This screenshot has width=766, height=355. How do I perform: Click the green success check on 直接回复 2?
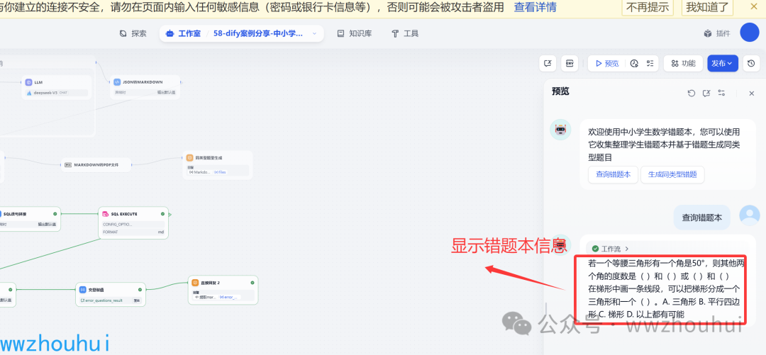point(252,282)
